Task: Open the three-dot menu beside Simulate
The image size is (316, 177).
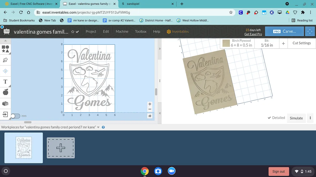Action: [x=310, y=118]
